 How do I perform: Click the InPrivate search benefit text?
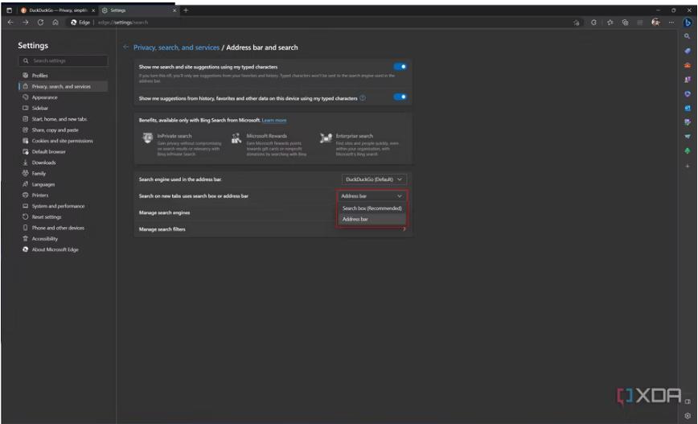click(x=174, y=136)
